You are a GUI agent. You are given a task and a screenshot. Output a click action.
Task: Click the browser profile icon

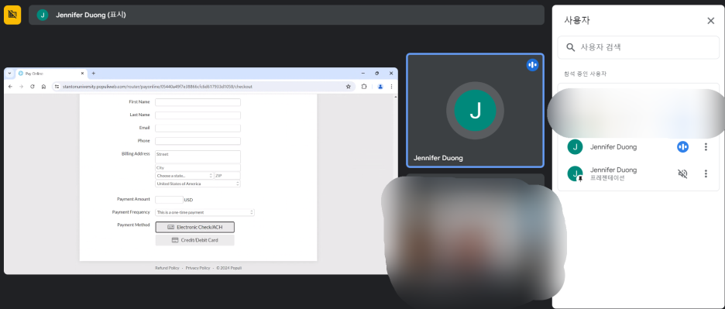[x=380, y=87]
